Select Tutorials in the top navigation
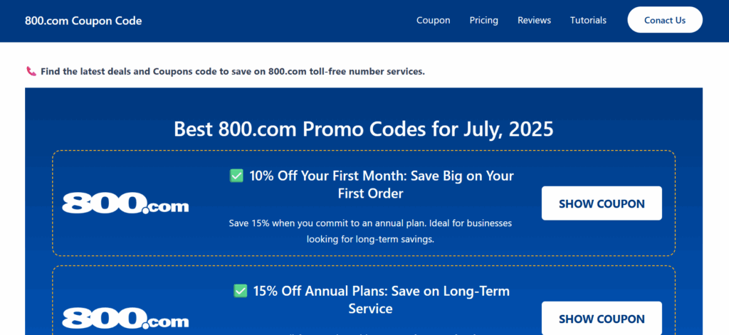 tap(588, 21)
